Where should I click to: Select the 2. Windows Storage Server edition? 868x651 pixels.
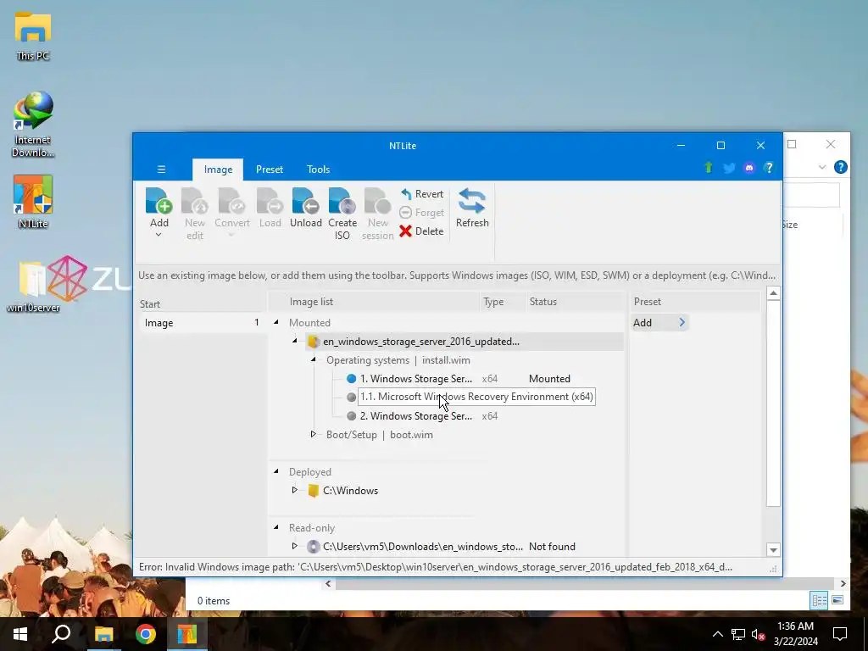tap(416, 415)
